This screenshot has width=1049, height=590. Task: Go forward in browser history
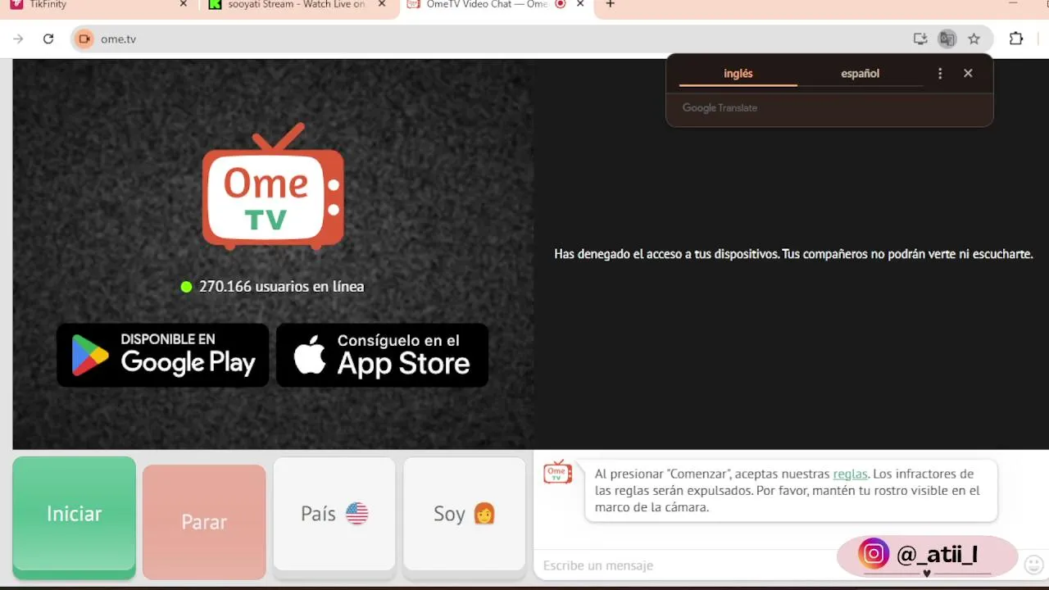18,39
